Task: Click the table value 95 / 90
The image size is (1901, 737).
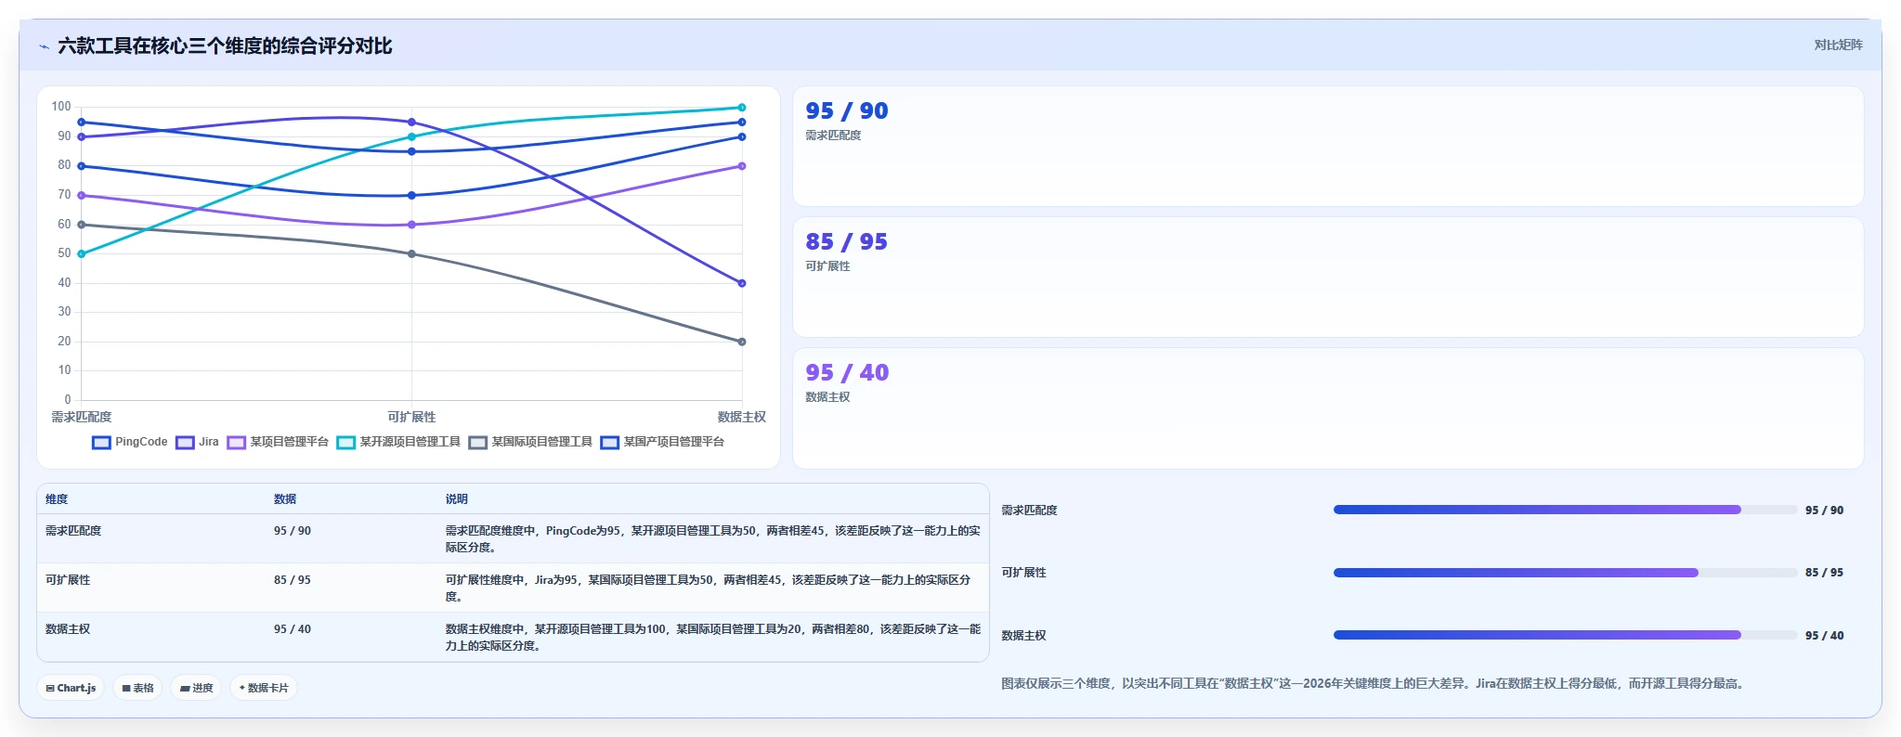Action: coord(293,531)
